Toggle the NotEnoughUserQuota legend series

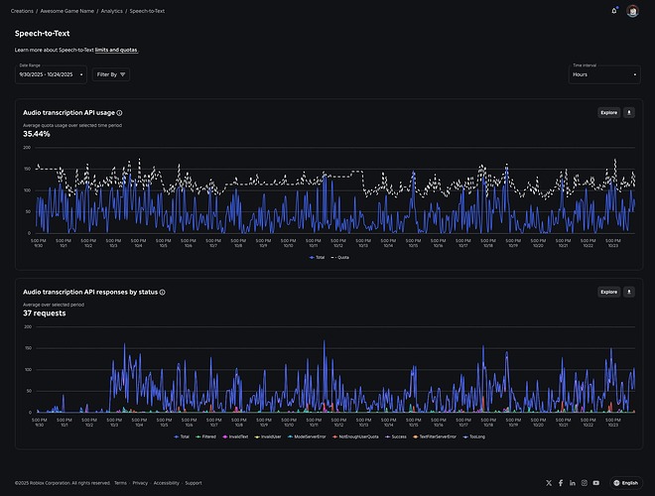[x=355, y=436]
